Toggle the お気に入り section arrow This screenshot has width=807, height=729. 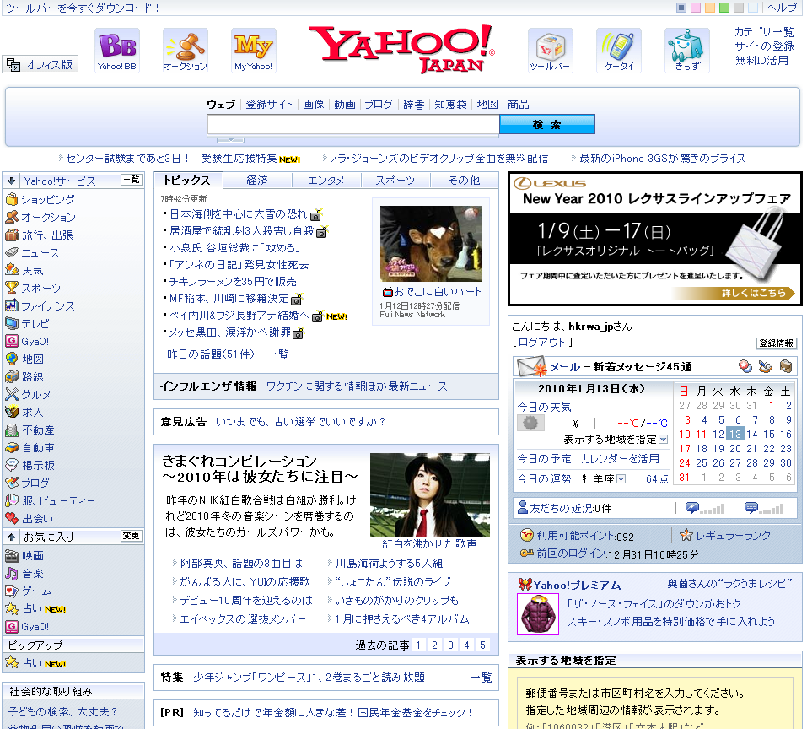[10, 537]
